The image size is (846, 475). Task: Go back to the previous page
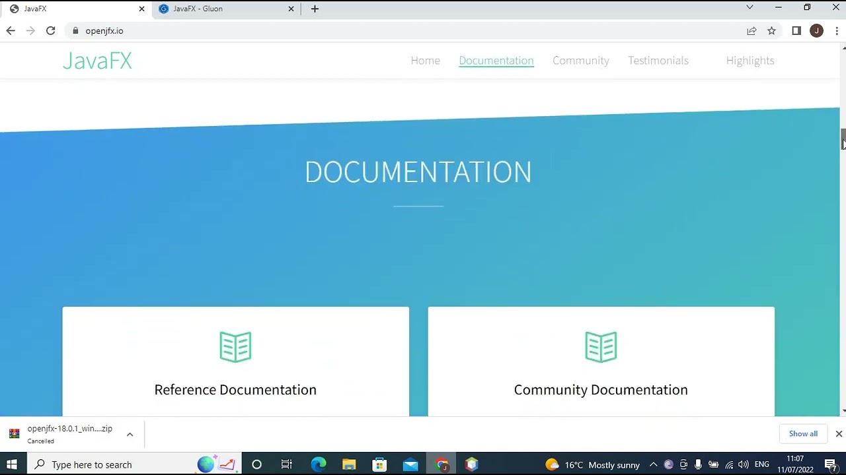pyautogui.click(x=11, y=30)
